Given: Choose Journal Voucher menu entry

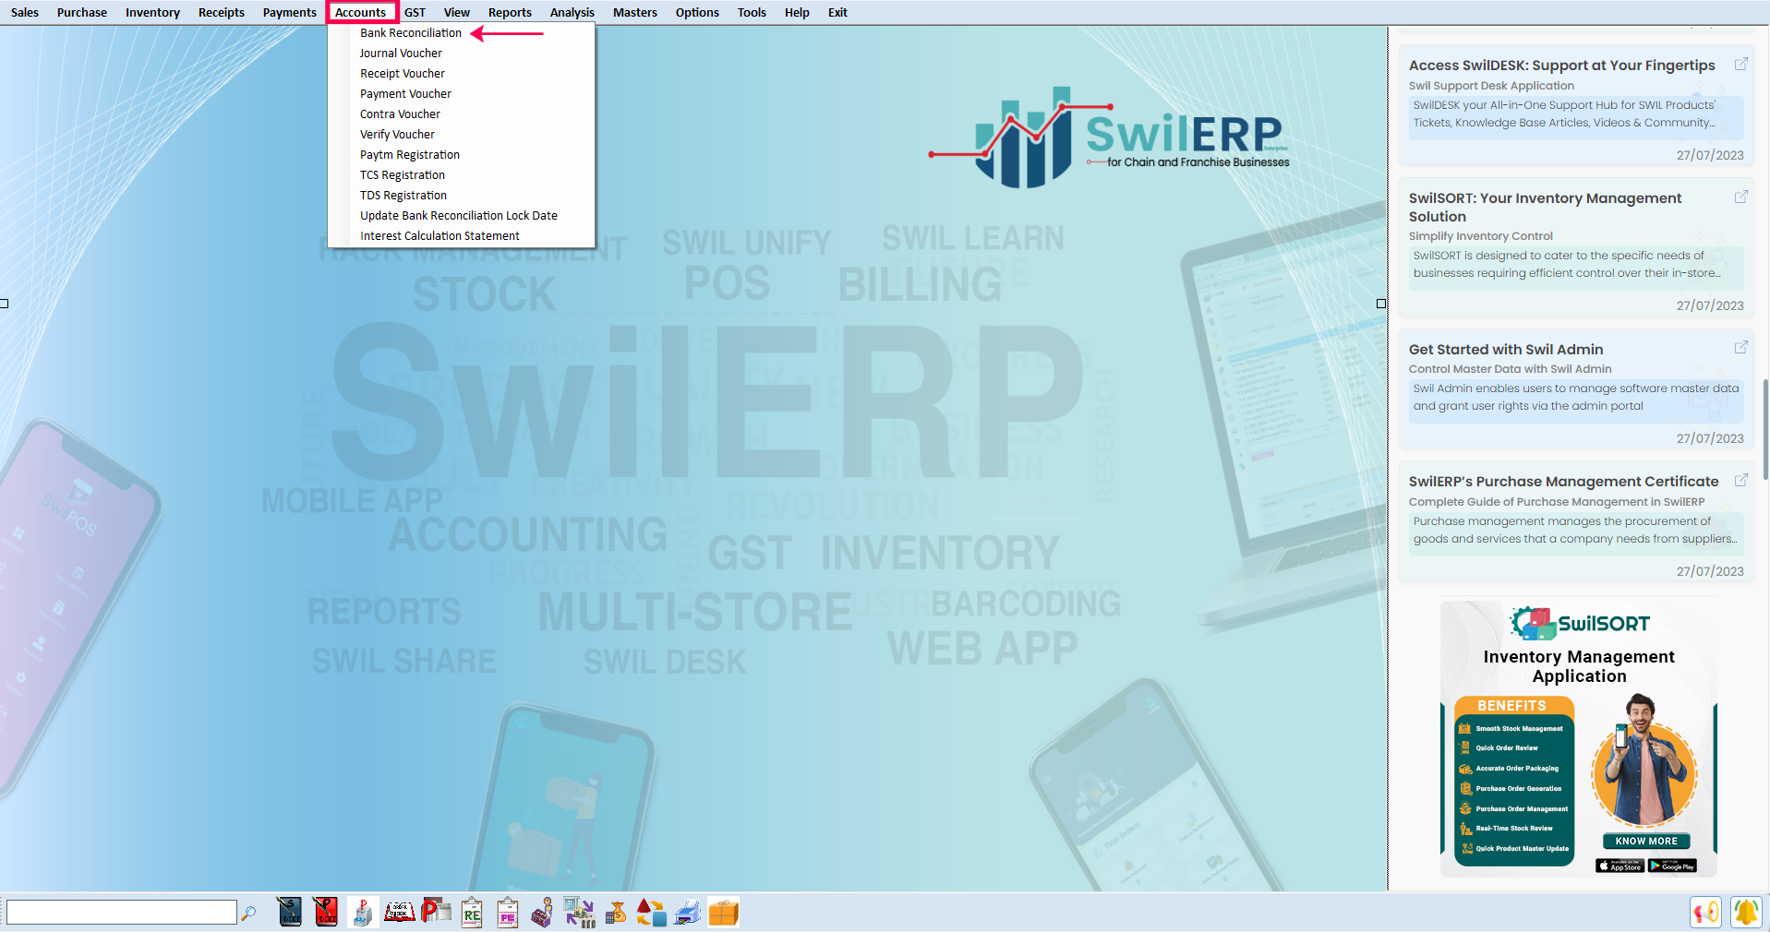Looking at the screenshot, I should pyautogui.click(x=401, y=54).
